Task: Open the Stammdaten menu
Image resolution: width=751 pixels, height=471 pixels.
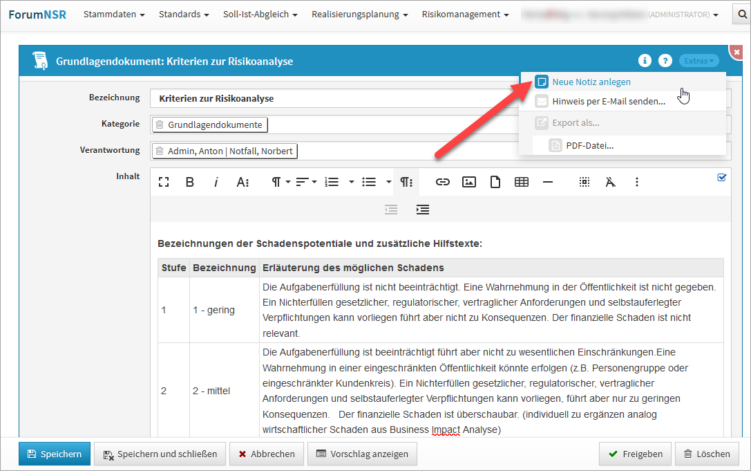Action: point(114,15)
